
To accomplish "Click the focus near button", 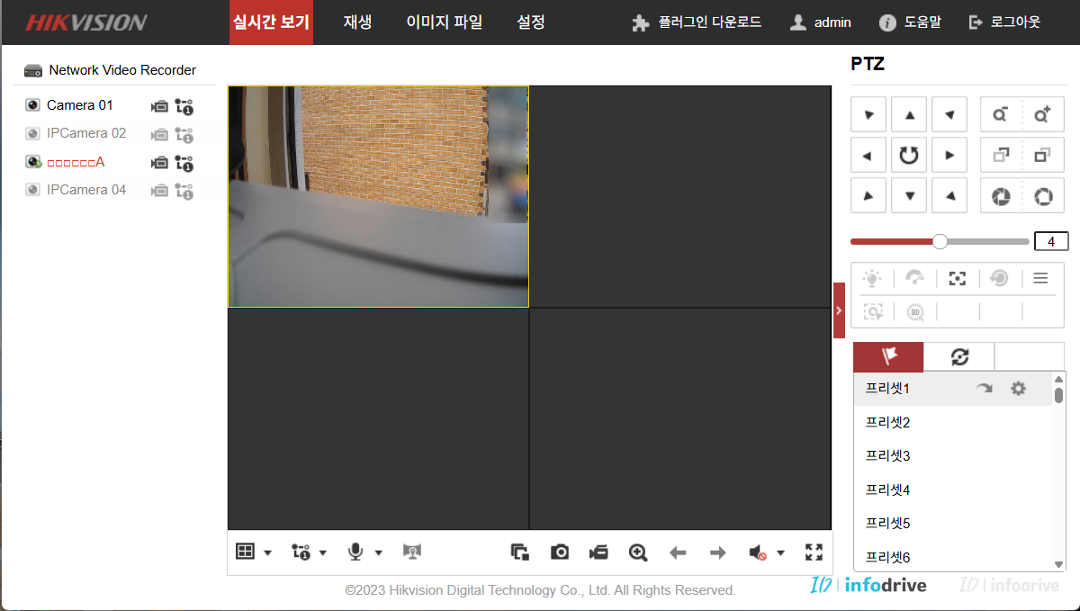I will (x=1001, y=156).
